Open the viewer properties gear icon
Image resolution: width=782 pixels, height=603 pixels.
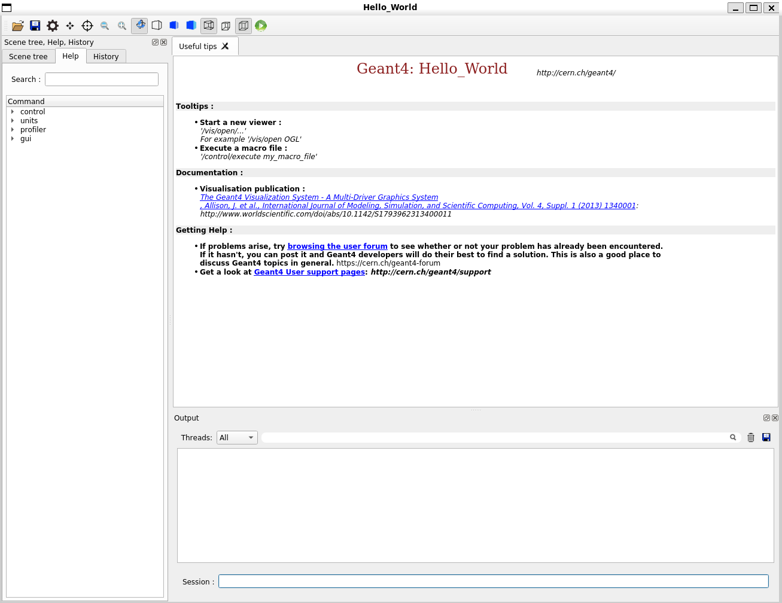pos(52,25)
